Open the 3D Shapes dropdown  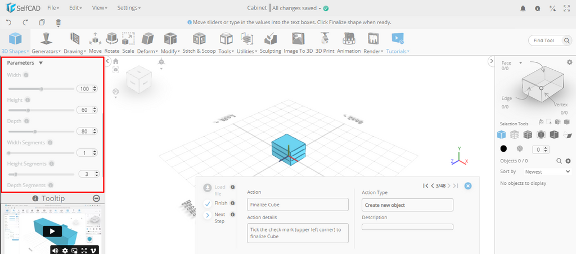point(15,43)
